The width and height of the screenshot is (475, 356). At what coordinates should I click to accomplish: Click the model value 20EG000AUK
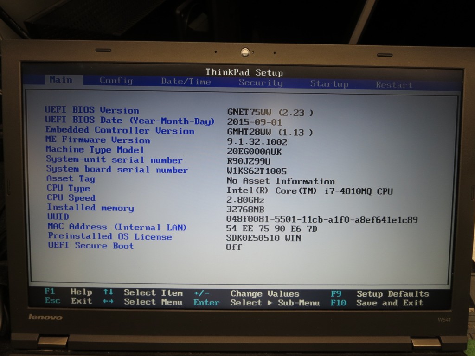click(x=254, y=152)
